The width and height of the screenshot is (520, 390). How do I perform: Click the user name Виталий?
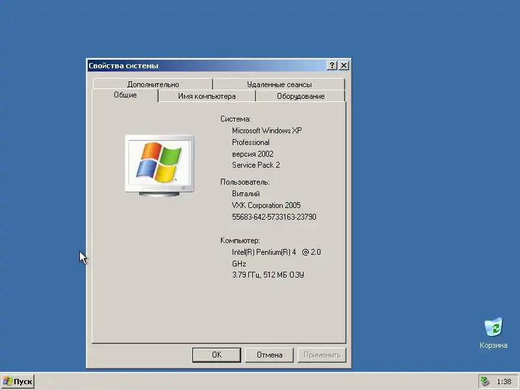click(246, 194)
